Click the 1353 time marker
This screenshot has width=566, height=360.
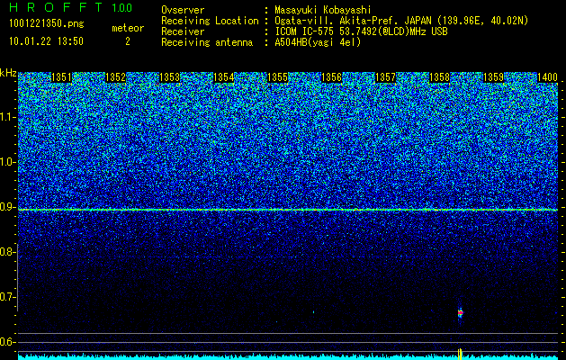(x=170, y=77)
